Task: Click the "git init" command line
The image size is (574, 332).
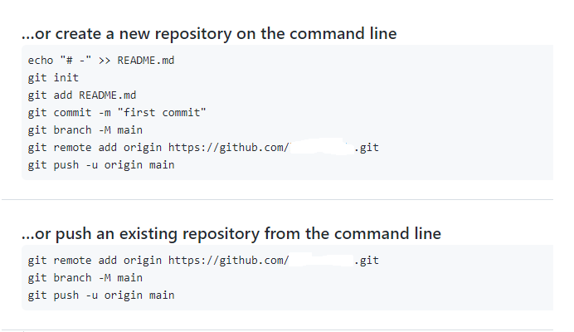Action: pyautogui.click(x=53, y=77)
